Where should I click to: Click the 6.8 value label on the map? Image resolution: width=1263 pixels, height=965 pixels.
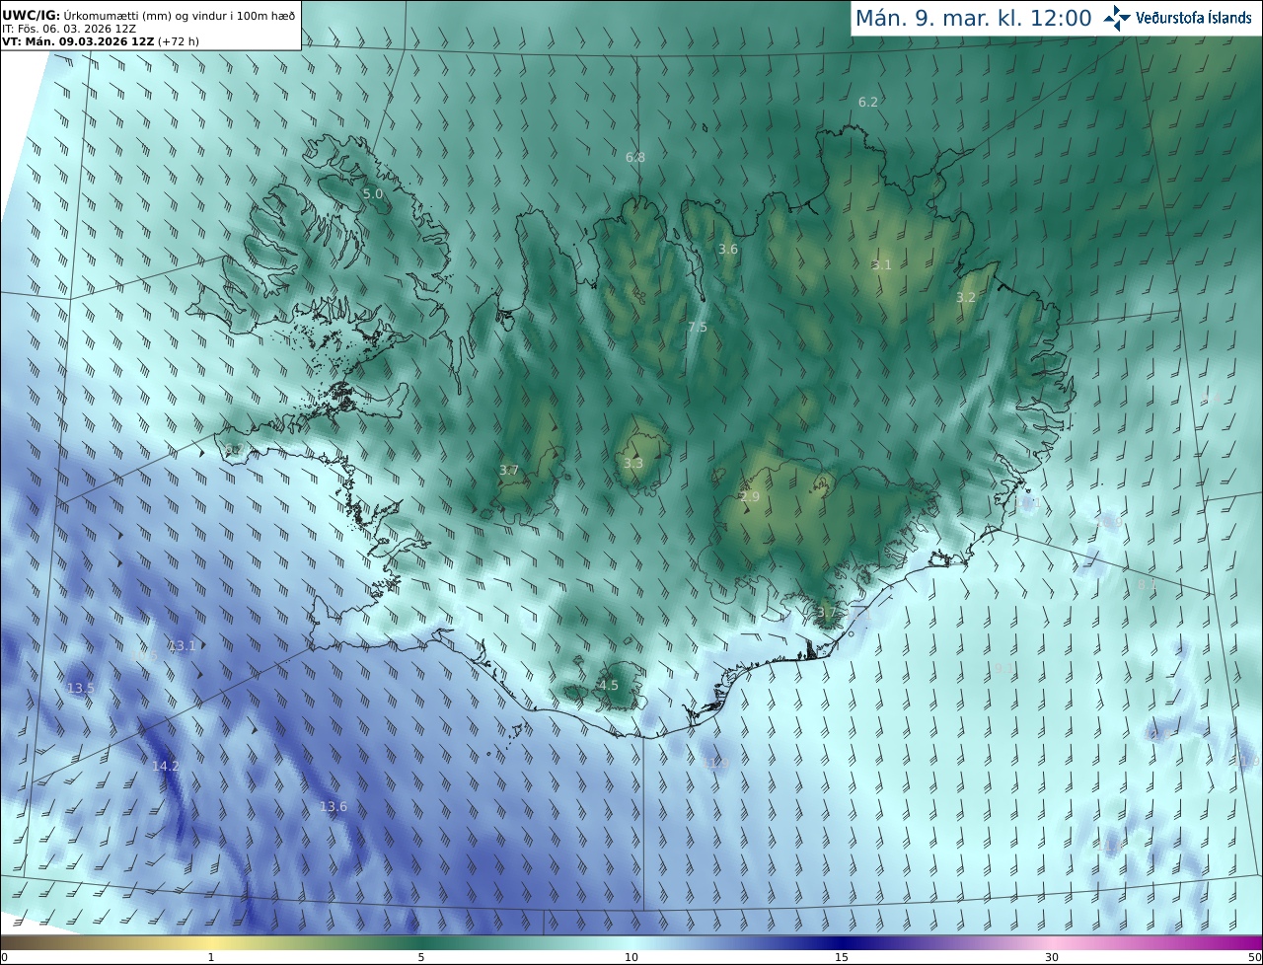pos(635,157)
